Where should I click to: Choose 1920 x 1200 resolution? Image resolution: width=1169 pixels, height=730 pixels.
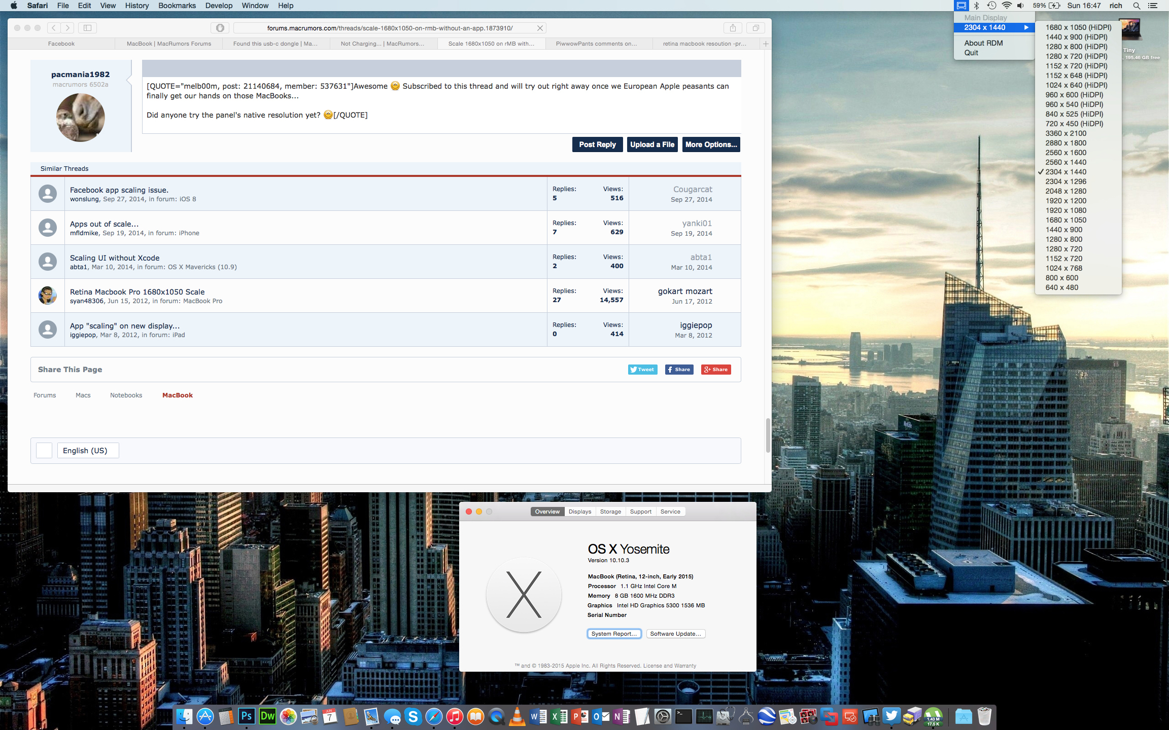pos(1078,201)
